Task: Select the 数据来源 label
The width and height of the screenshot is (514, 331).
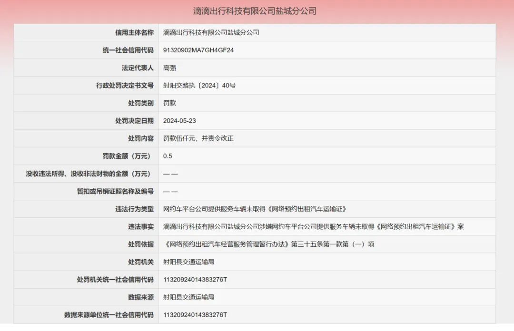Action: 141,298
